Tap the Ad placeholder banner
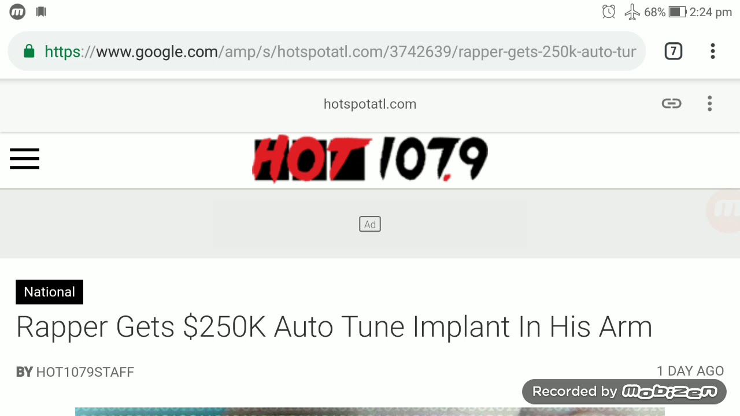Screen dimensions: 740x416 click(370, 224)
